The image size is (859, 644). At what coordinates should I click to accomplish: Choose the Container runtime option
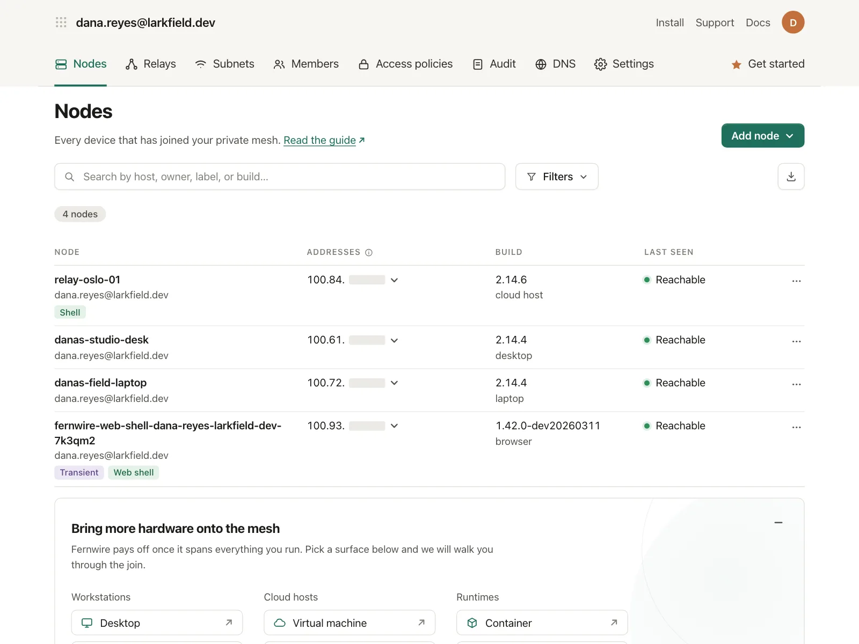tap(542, 623)
